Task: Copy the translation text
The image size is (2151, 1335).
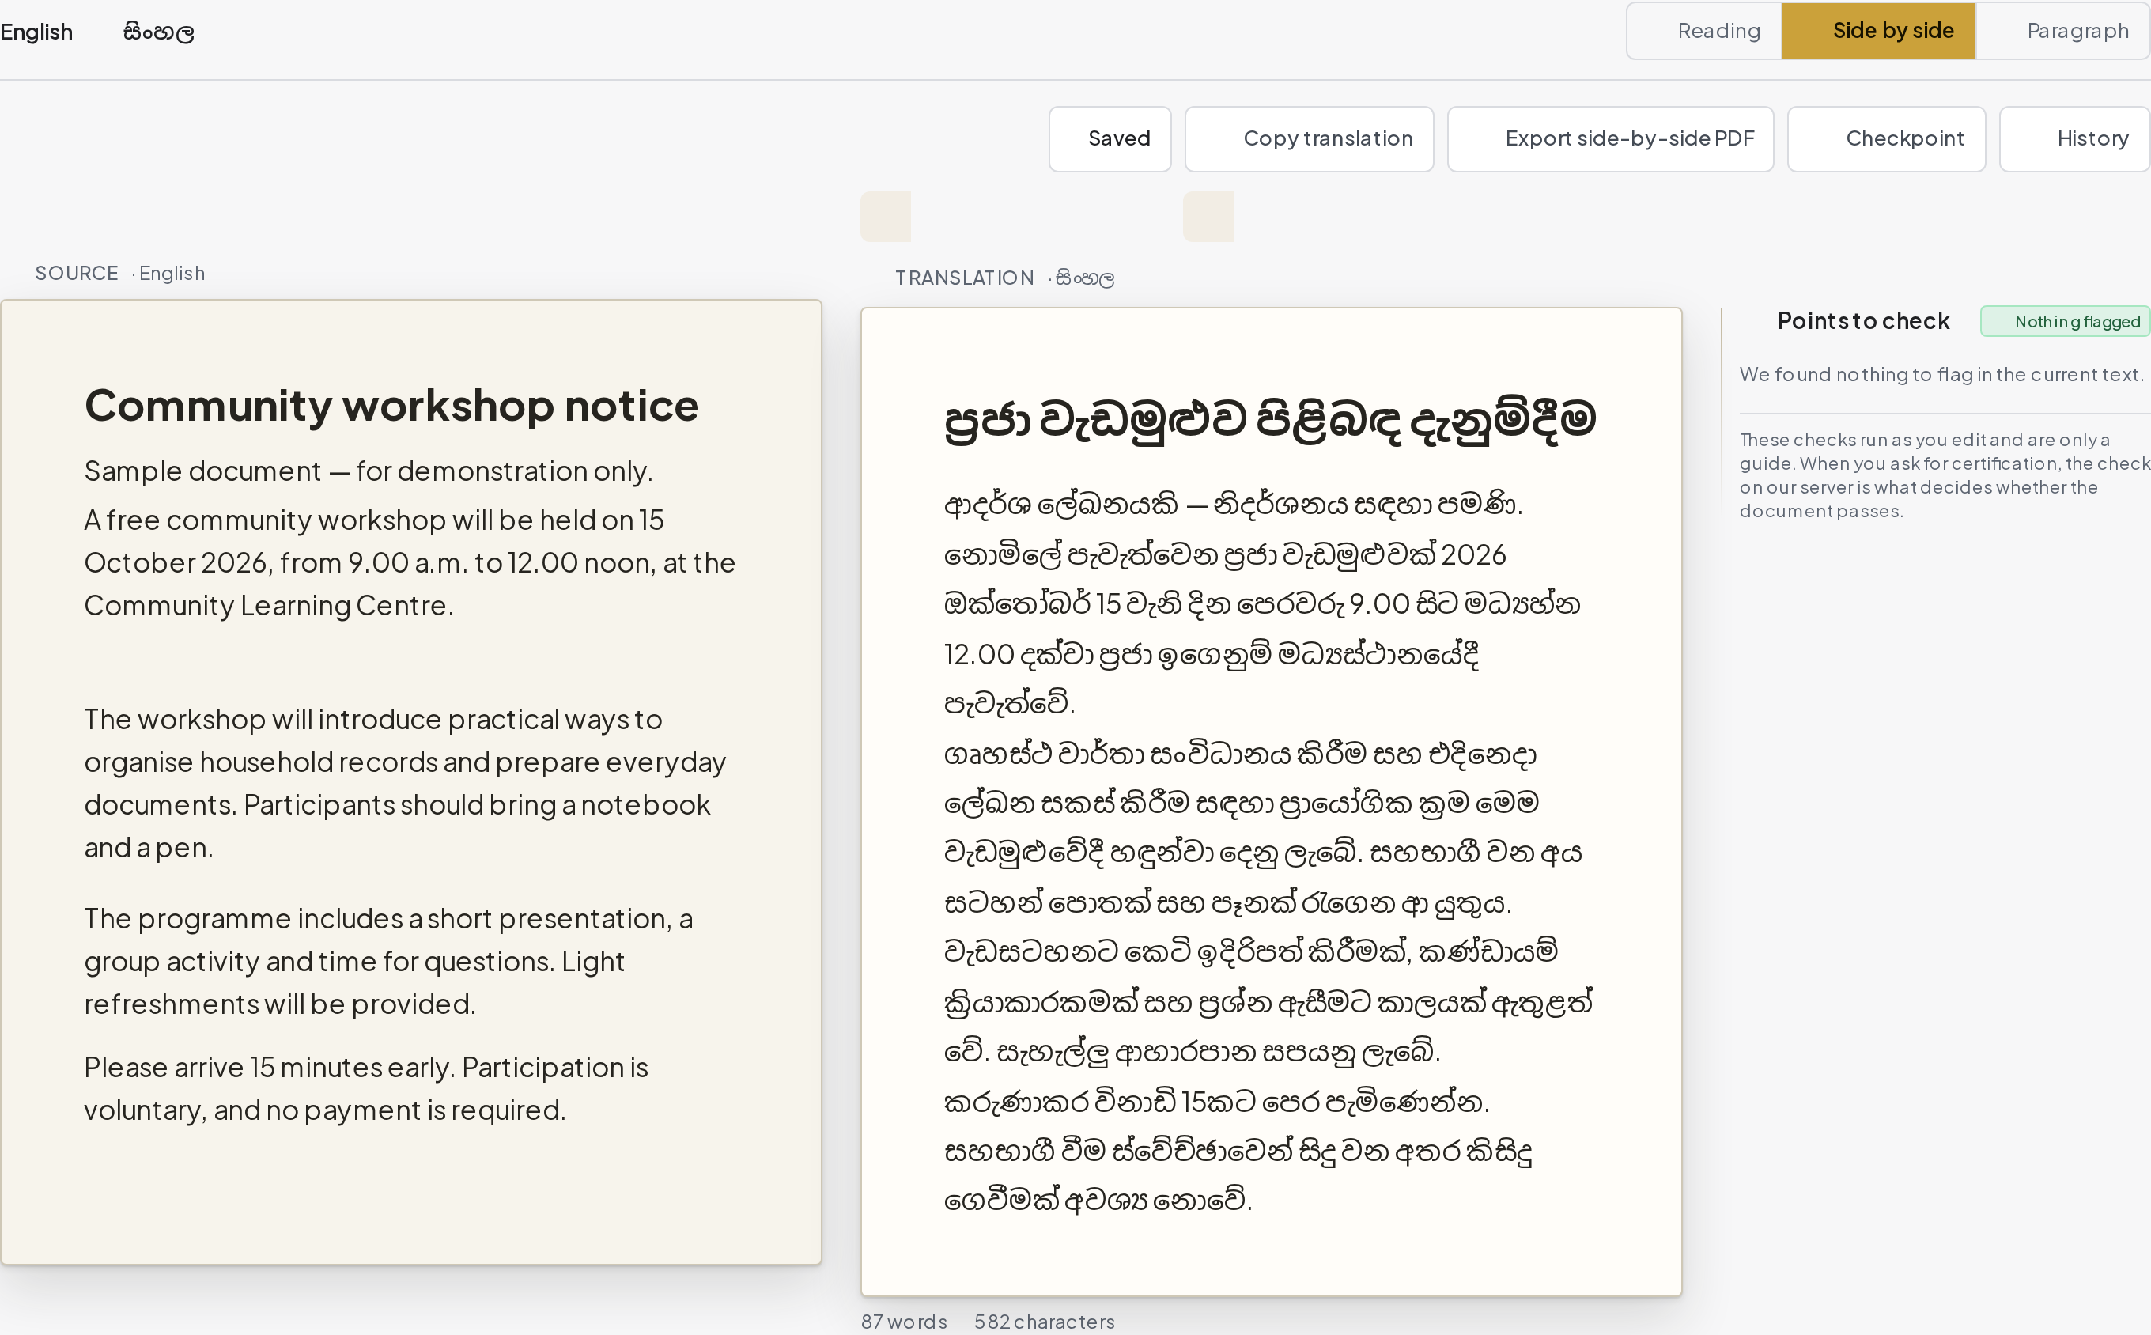Action: point(1309,138)
